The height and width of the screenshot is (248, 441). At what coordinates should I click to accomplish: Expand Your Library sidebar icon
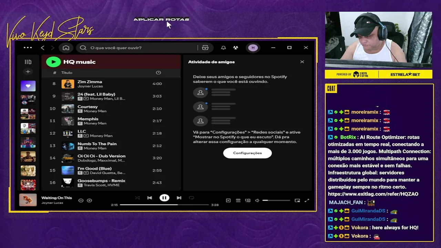28,62
